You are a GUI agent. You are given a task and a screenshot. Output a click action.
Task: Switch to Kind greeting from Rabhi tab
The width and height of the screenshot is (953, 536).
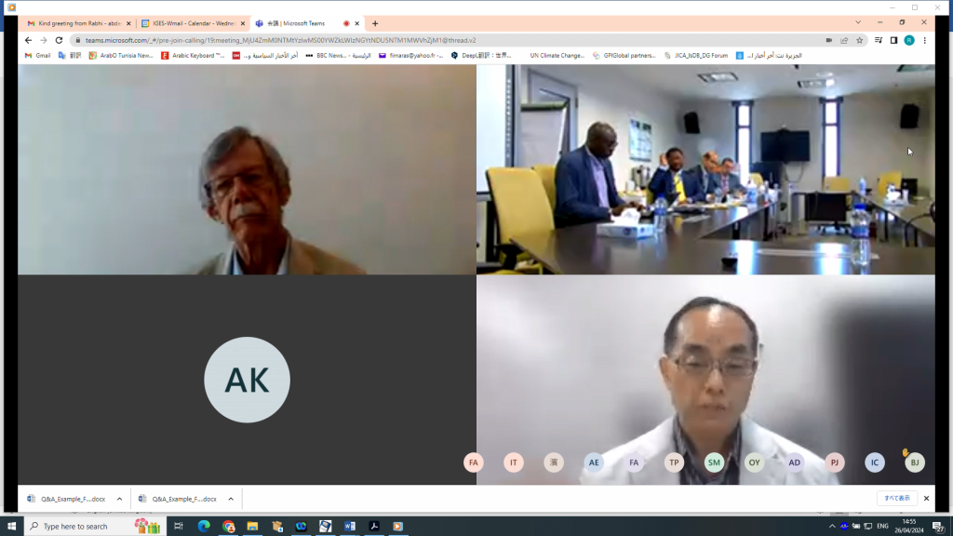(79, 23)
